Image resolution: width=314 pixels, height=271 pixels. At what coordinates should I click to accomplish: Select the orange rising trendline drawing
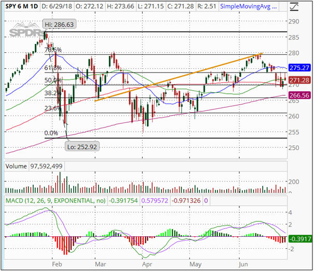coord(179,77)
